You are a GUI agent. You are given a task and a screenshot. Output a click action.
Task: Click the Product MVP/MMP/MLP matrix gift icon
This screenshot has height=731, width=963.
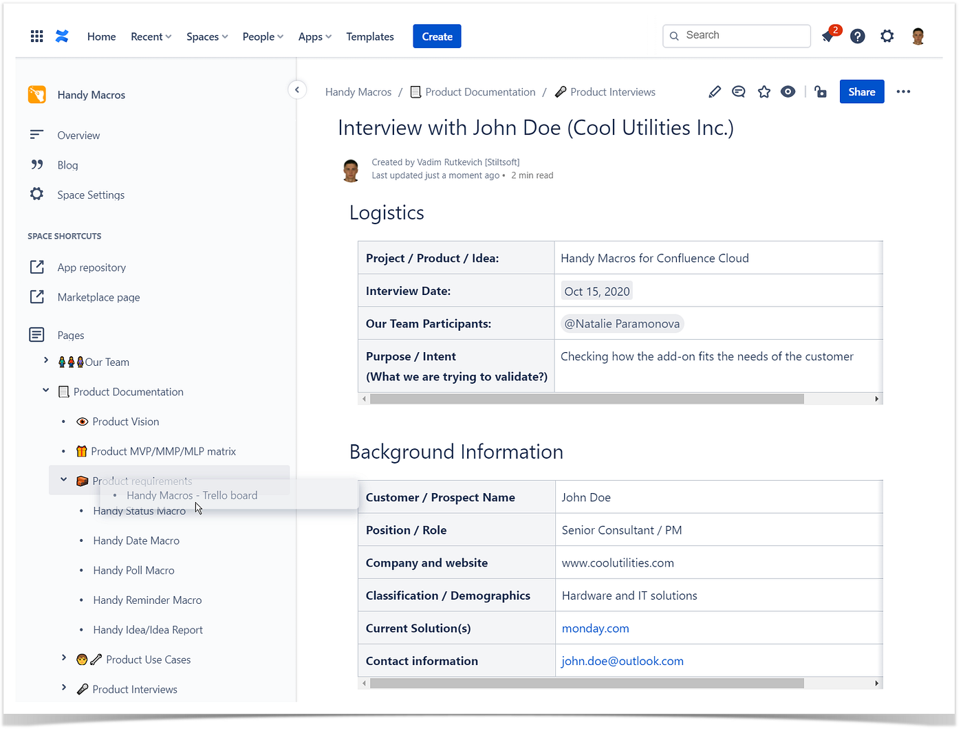coord(82,451)
